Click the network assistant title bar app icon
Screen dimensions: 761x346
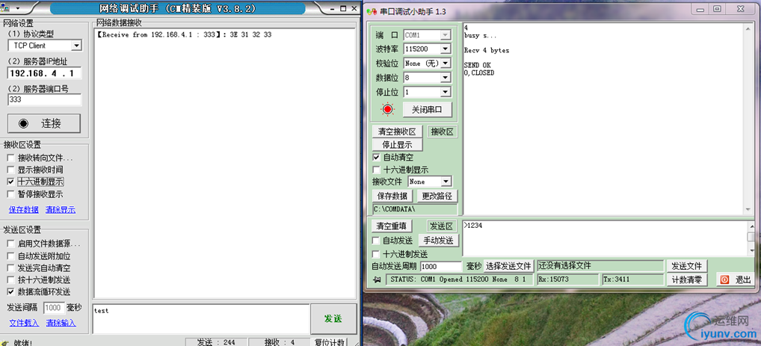click(x=4, y=7)
